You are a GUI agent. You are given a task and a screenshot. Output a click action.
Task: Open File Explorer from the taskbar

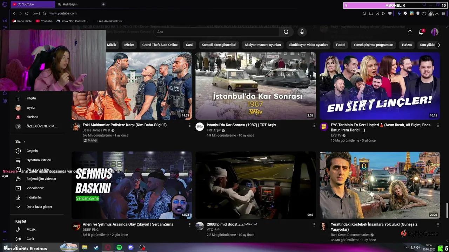pos(85,247)
